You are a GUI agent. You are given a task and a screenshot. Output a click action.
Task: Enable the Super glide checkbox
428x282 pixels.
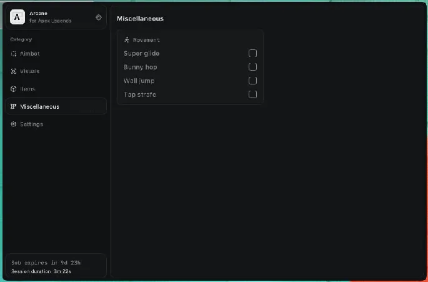click(x=252, y=53)
